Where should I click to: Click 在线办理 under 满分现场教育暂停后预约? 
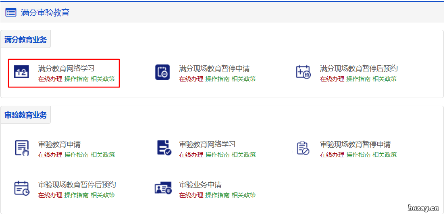pos(332,79)
